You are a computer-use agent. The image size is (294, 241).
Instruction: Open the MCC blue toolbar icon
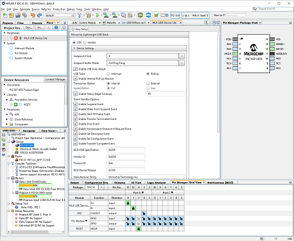[148, 15]
